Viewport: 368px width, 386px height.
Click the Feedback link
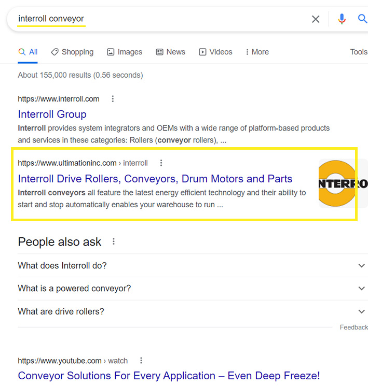click(353, 327)
